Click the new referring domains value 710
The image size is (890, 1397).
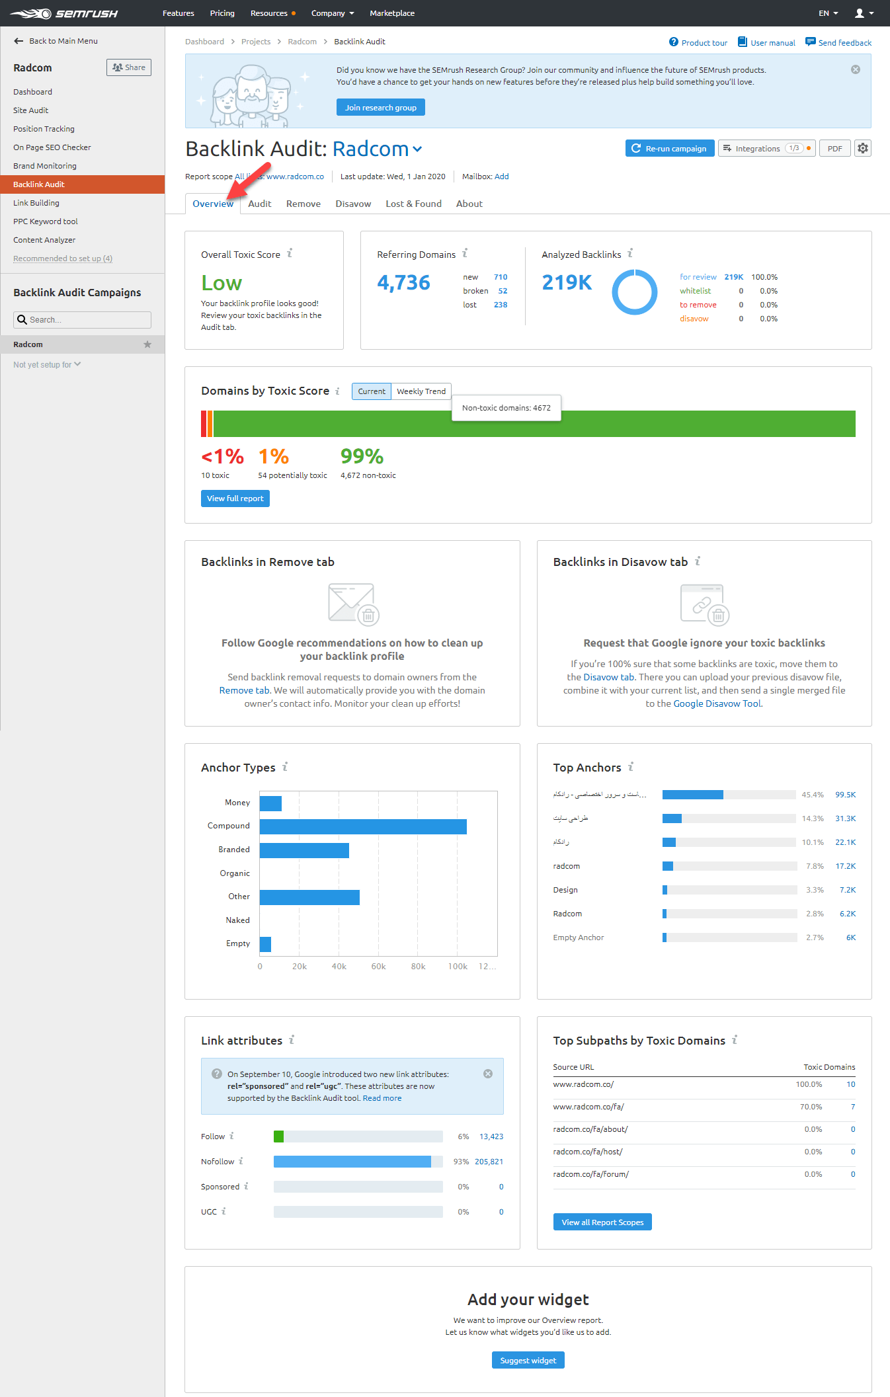pos(501,277)
